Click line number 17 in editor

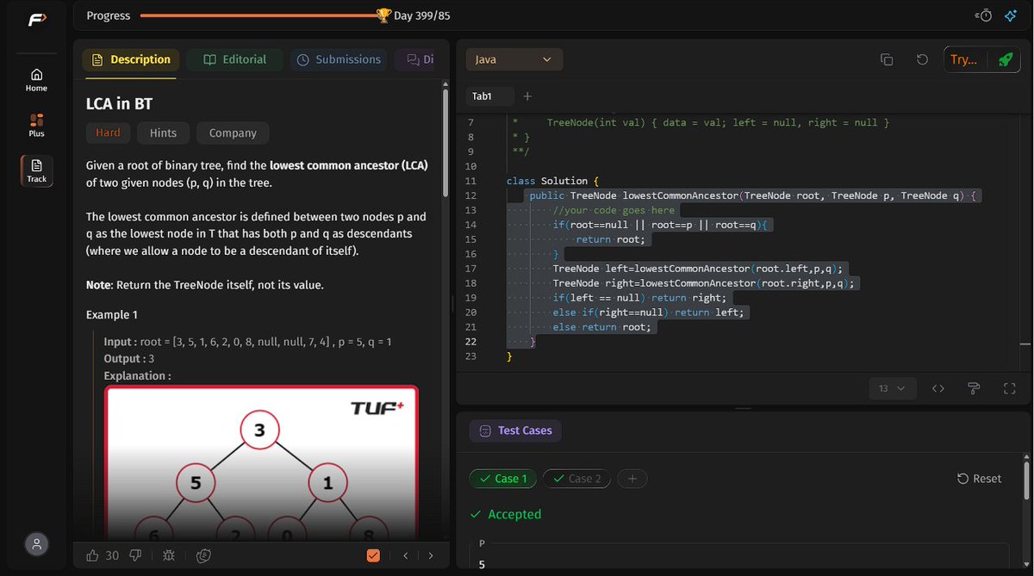[470, 269]
